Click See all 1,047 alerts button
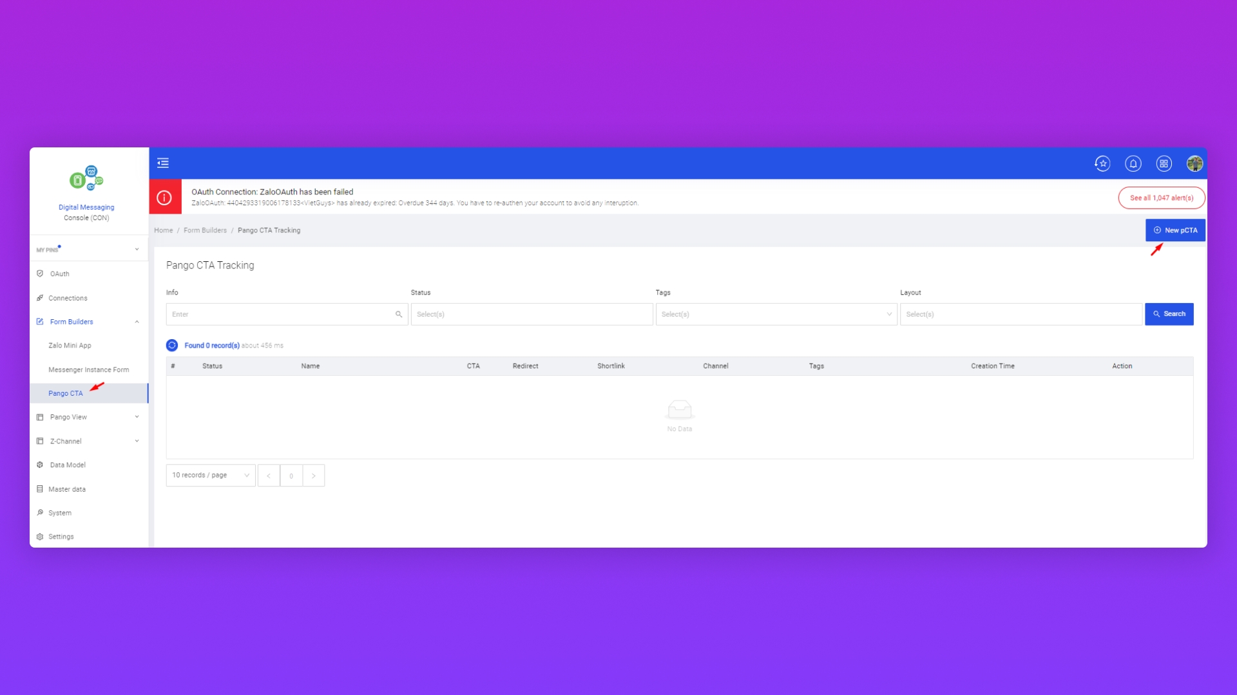 coord(1161,198)
